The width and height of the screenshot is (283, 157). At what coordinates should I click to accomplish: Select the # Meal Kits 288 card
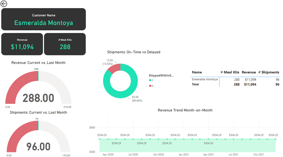pos(65,44)
